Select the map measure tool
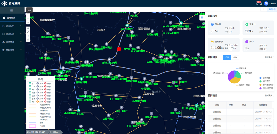 coord(28,32)
